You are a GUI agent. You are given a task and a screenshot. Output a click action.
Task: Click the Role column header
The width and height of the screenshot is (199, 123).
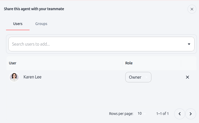(129, 63)
